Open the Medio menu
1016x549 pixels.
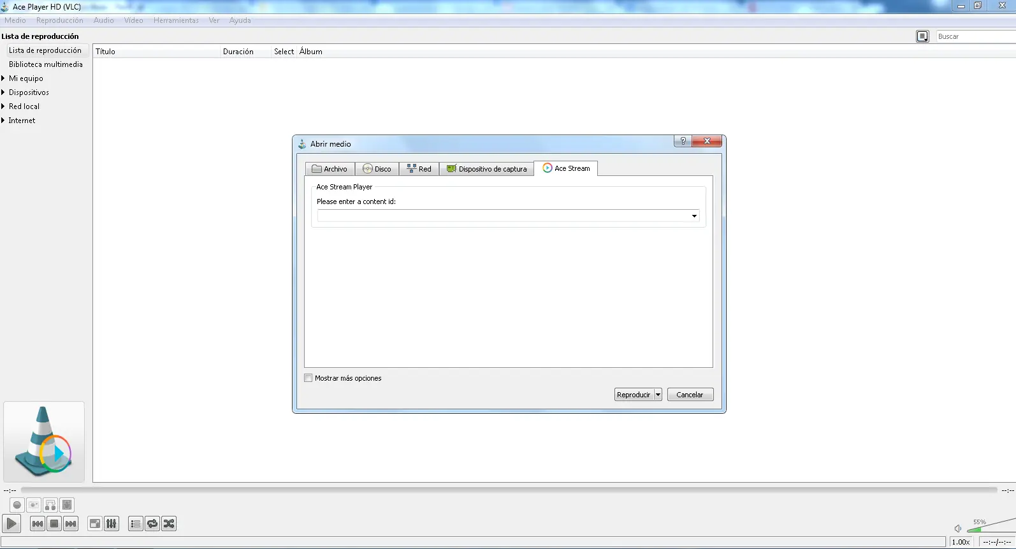tap(15, 20)
